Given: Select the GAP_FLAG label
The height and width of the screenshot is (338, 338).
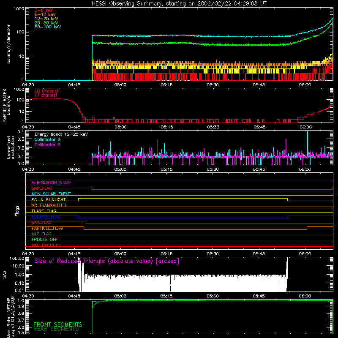Looking at the screenshot, I should point(41,188).
